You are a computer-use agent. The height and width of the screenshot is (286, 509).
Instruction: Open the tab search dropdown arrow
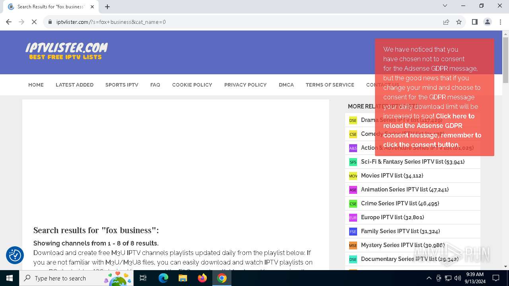pyautogui.click(x=445, y=6)
